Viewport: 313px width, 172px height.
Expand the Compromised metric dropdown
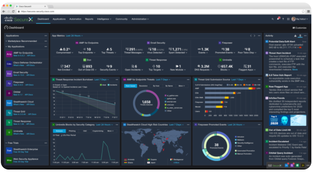click(x=65, y=53)
